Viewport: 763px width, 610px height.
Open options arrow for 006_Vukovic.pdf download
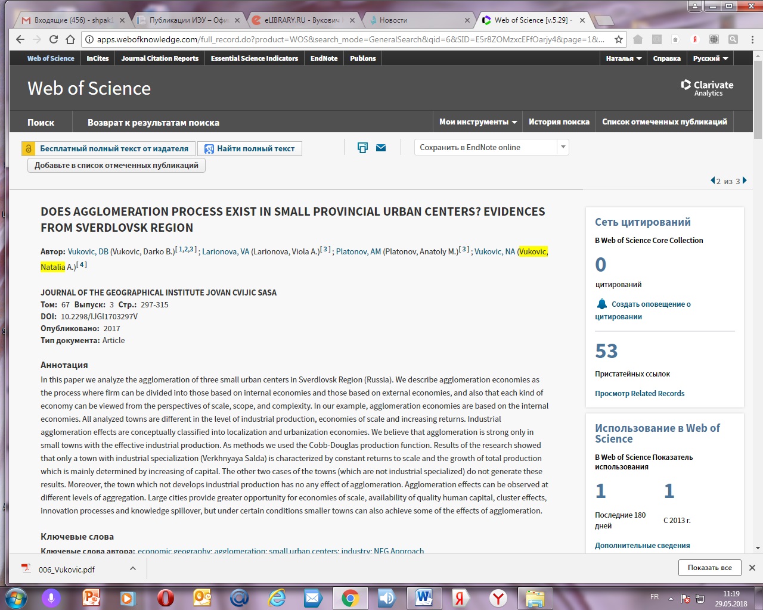[132, 569]
